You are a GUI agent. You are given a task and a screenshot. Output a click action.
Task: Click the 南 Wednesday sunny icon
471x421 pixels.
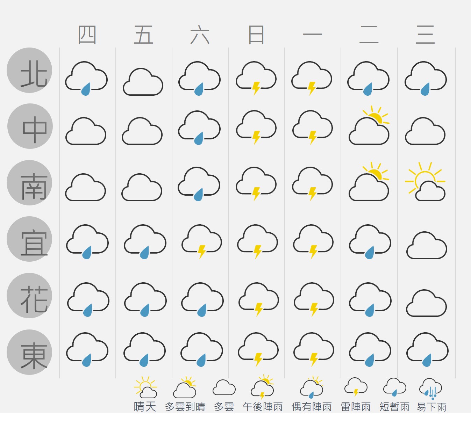pos(425,182)
